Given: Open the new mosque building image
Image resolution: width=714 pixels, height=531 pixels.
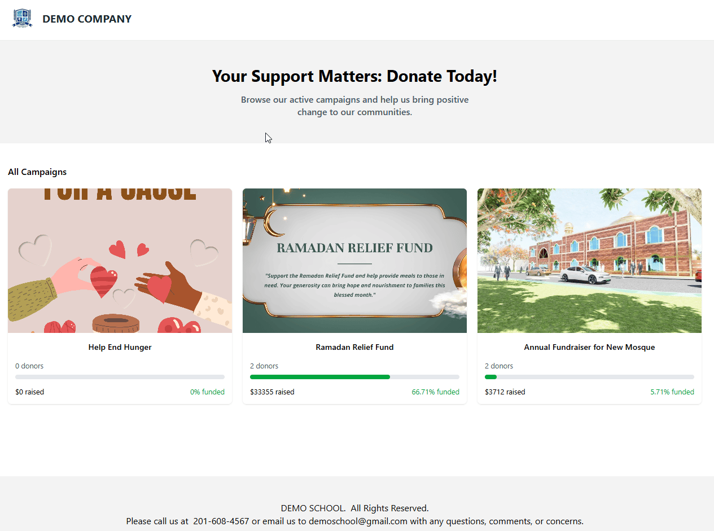Looking at the screenshot, I should pos(589,261).
